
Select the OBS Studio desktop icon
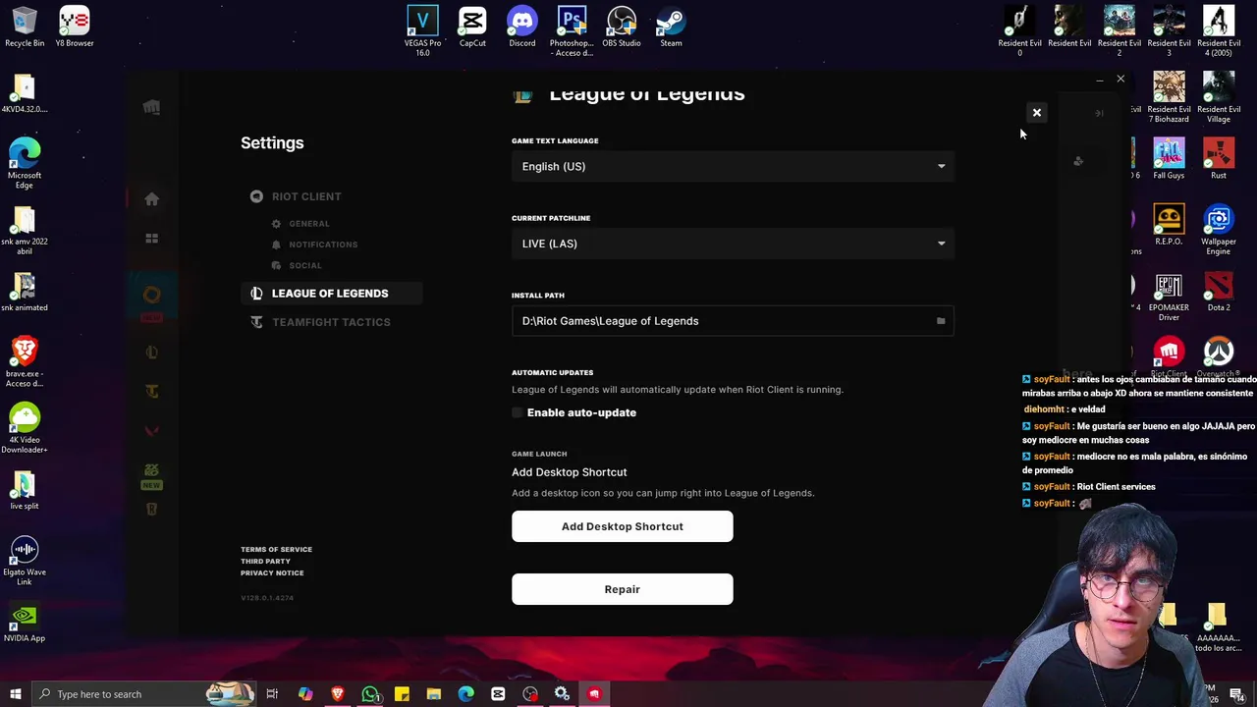(x=622, y=27)
